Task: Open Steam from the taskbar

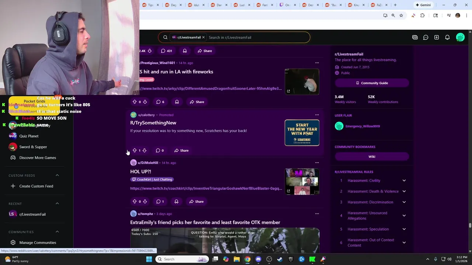Action: coord(280,259)
